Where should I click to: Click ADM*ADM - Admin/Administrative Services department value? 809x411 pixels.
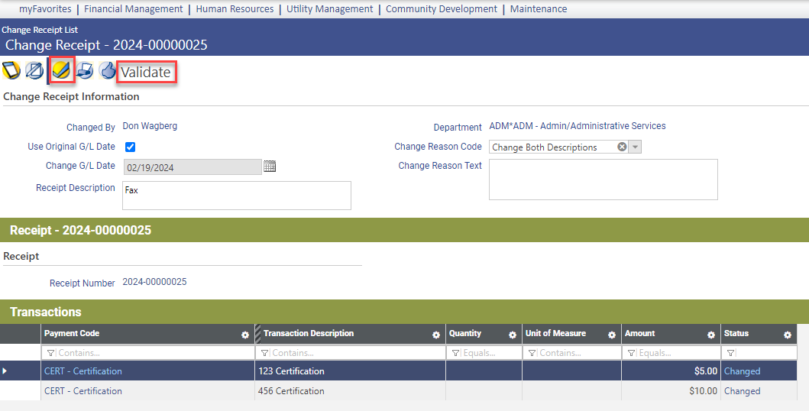(578, 126)
